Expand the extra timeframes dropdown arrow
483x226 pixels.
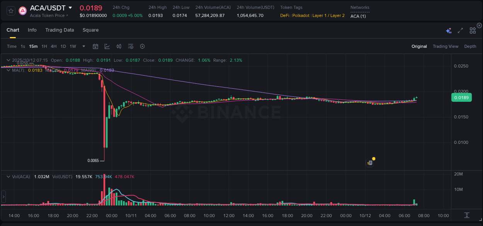pos(83,46)
